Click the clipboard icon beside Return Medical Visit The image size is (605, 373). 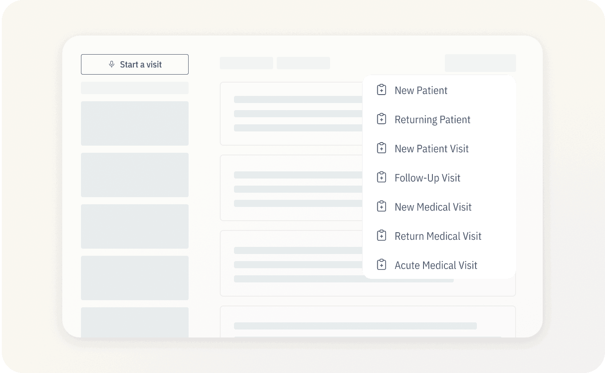381,235
